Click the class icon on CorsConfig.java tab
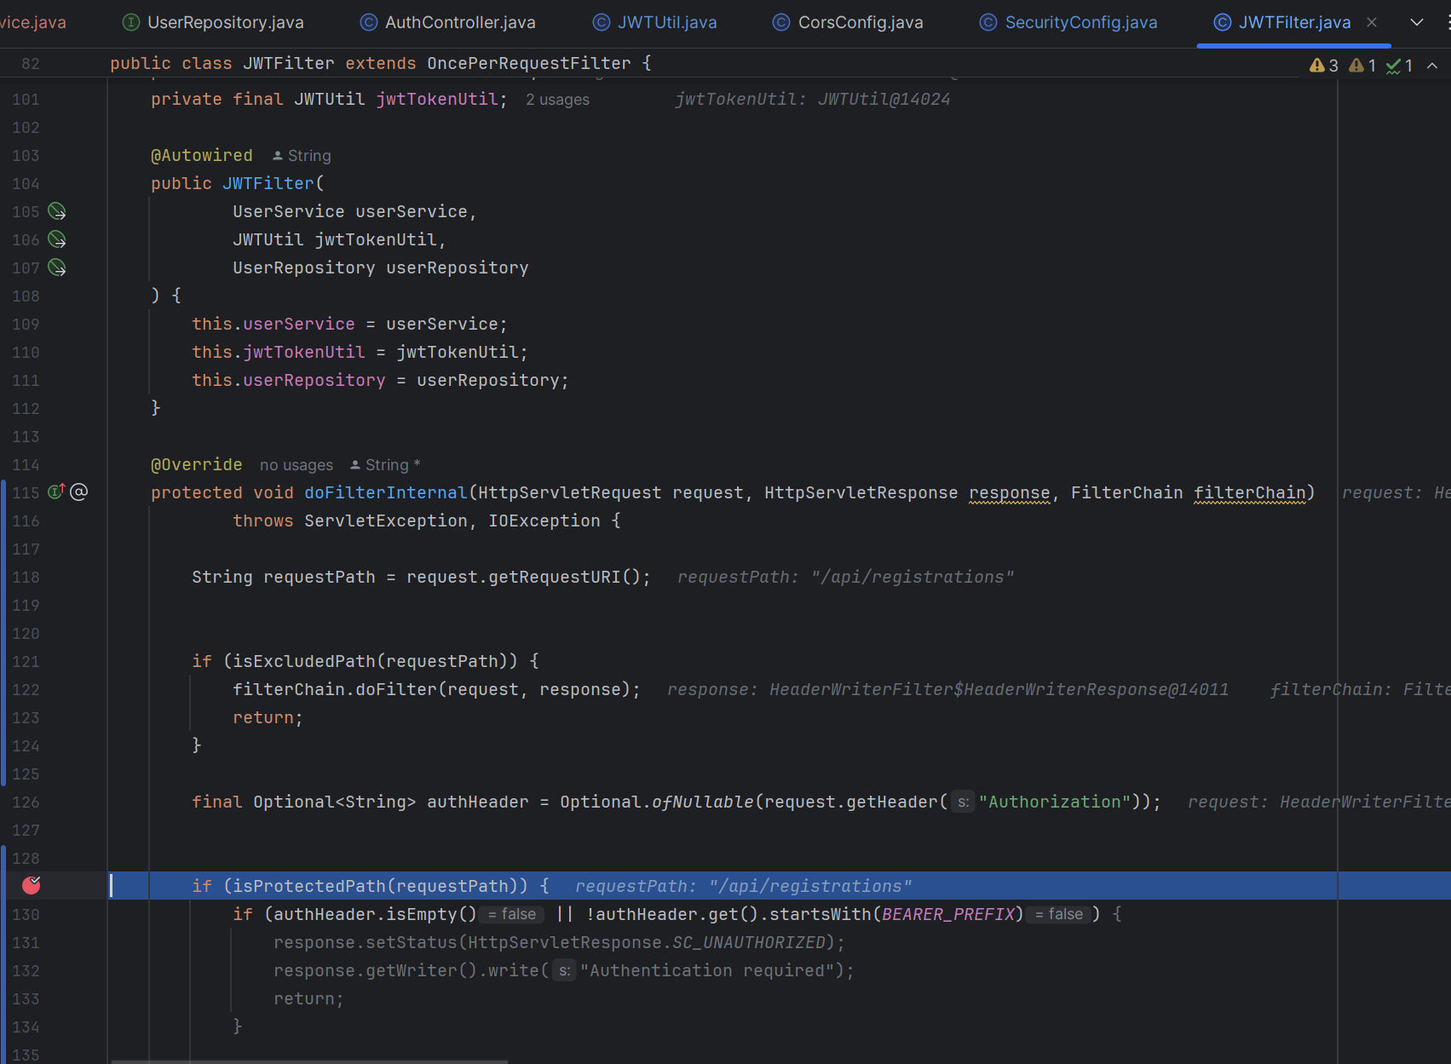This screenshot has height=1064, width=1451. 781,22
